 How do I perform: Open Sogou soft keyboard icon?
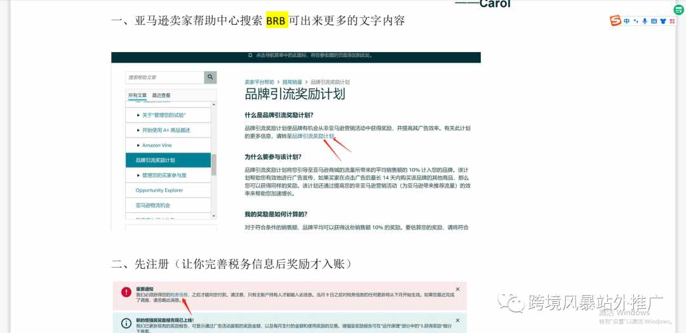(x=654, y=21)
